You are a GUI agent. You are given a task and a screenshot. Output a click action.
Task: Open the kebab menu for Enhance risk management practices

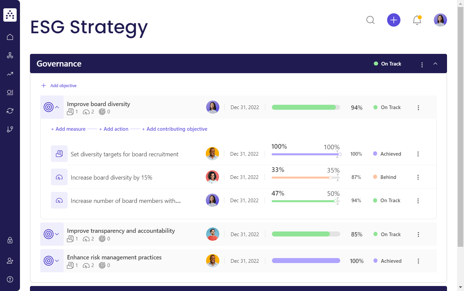[x=418, y=261]
